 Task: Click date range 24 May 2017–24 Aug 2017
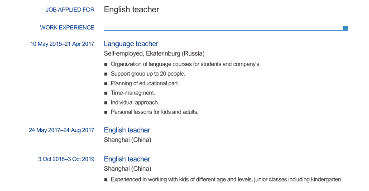pyautogui.click(x=62, y=130)
